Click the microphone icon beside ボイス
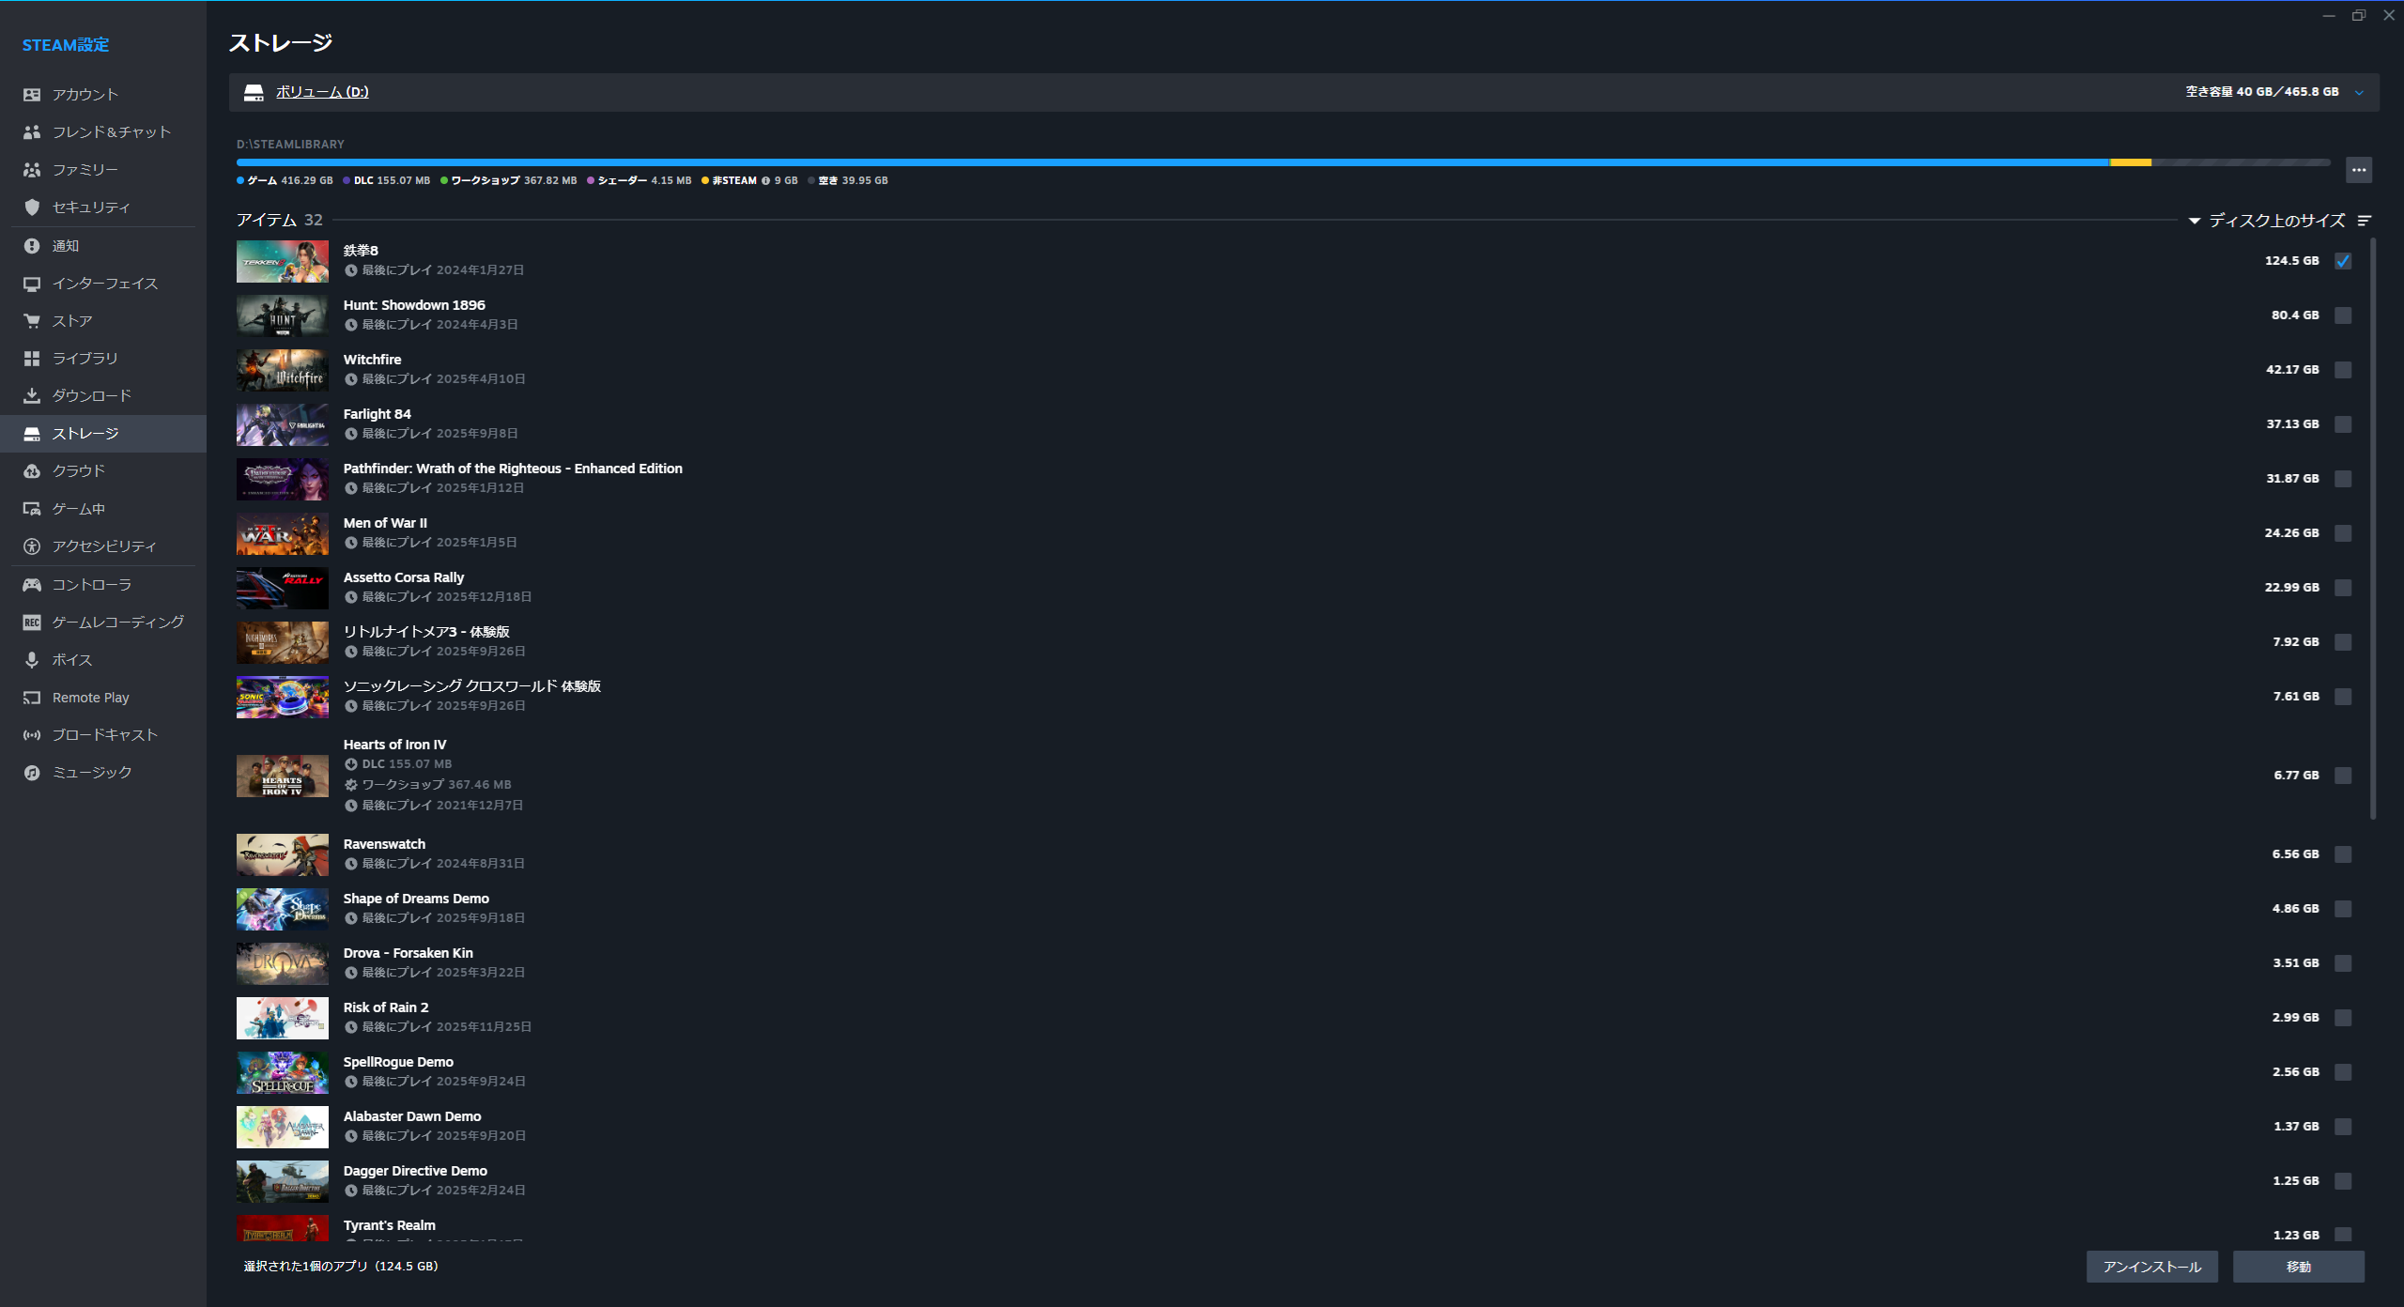 (x=32, y=660)
